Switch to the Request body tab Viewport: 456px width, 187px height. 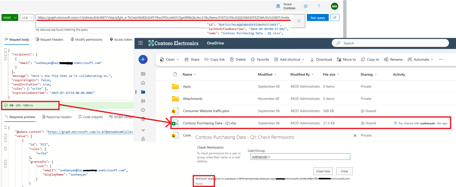(17, 39)
